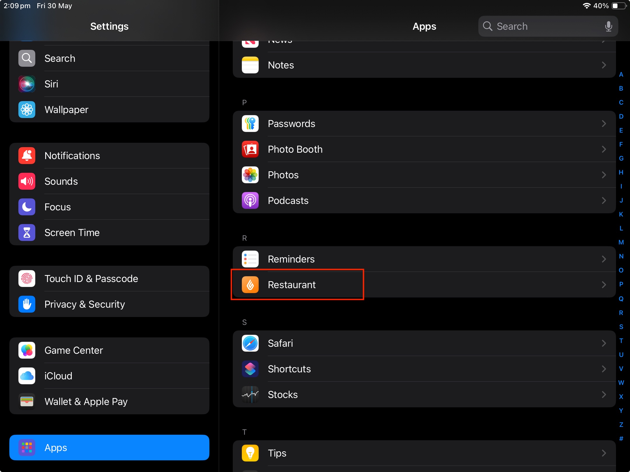Open the Notifications settings item

(x=109, y=156)
